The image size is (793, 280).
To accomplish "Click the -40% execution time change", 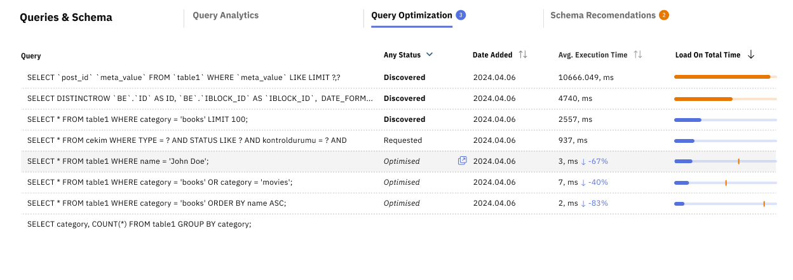I will click(x=594, y=182).
